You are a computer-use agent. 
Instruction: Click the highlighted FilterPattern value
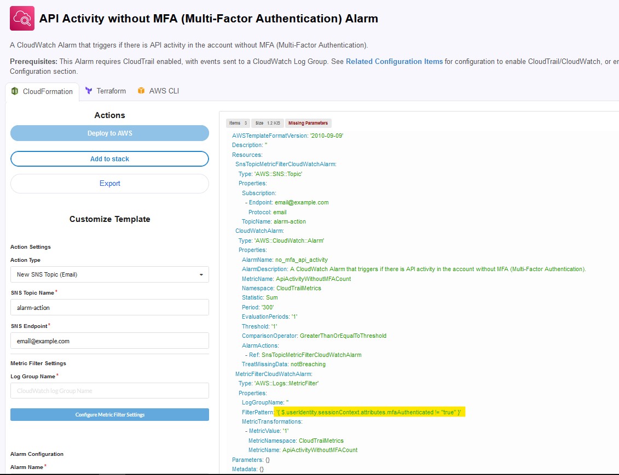[369, 412]
